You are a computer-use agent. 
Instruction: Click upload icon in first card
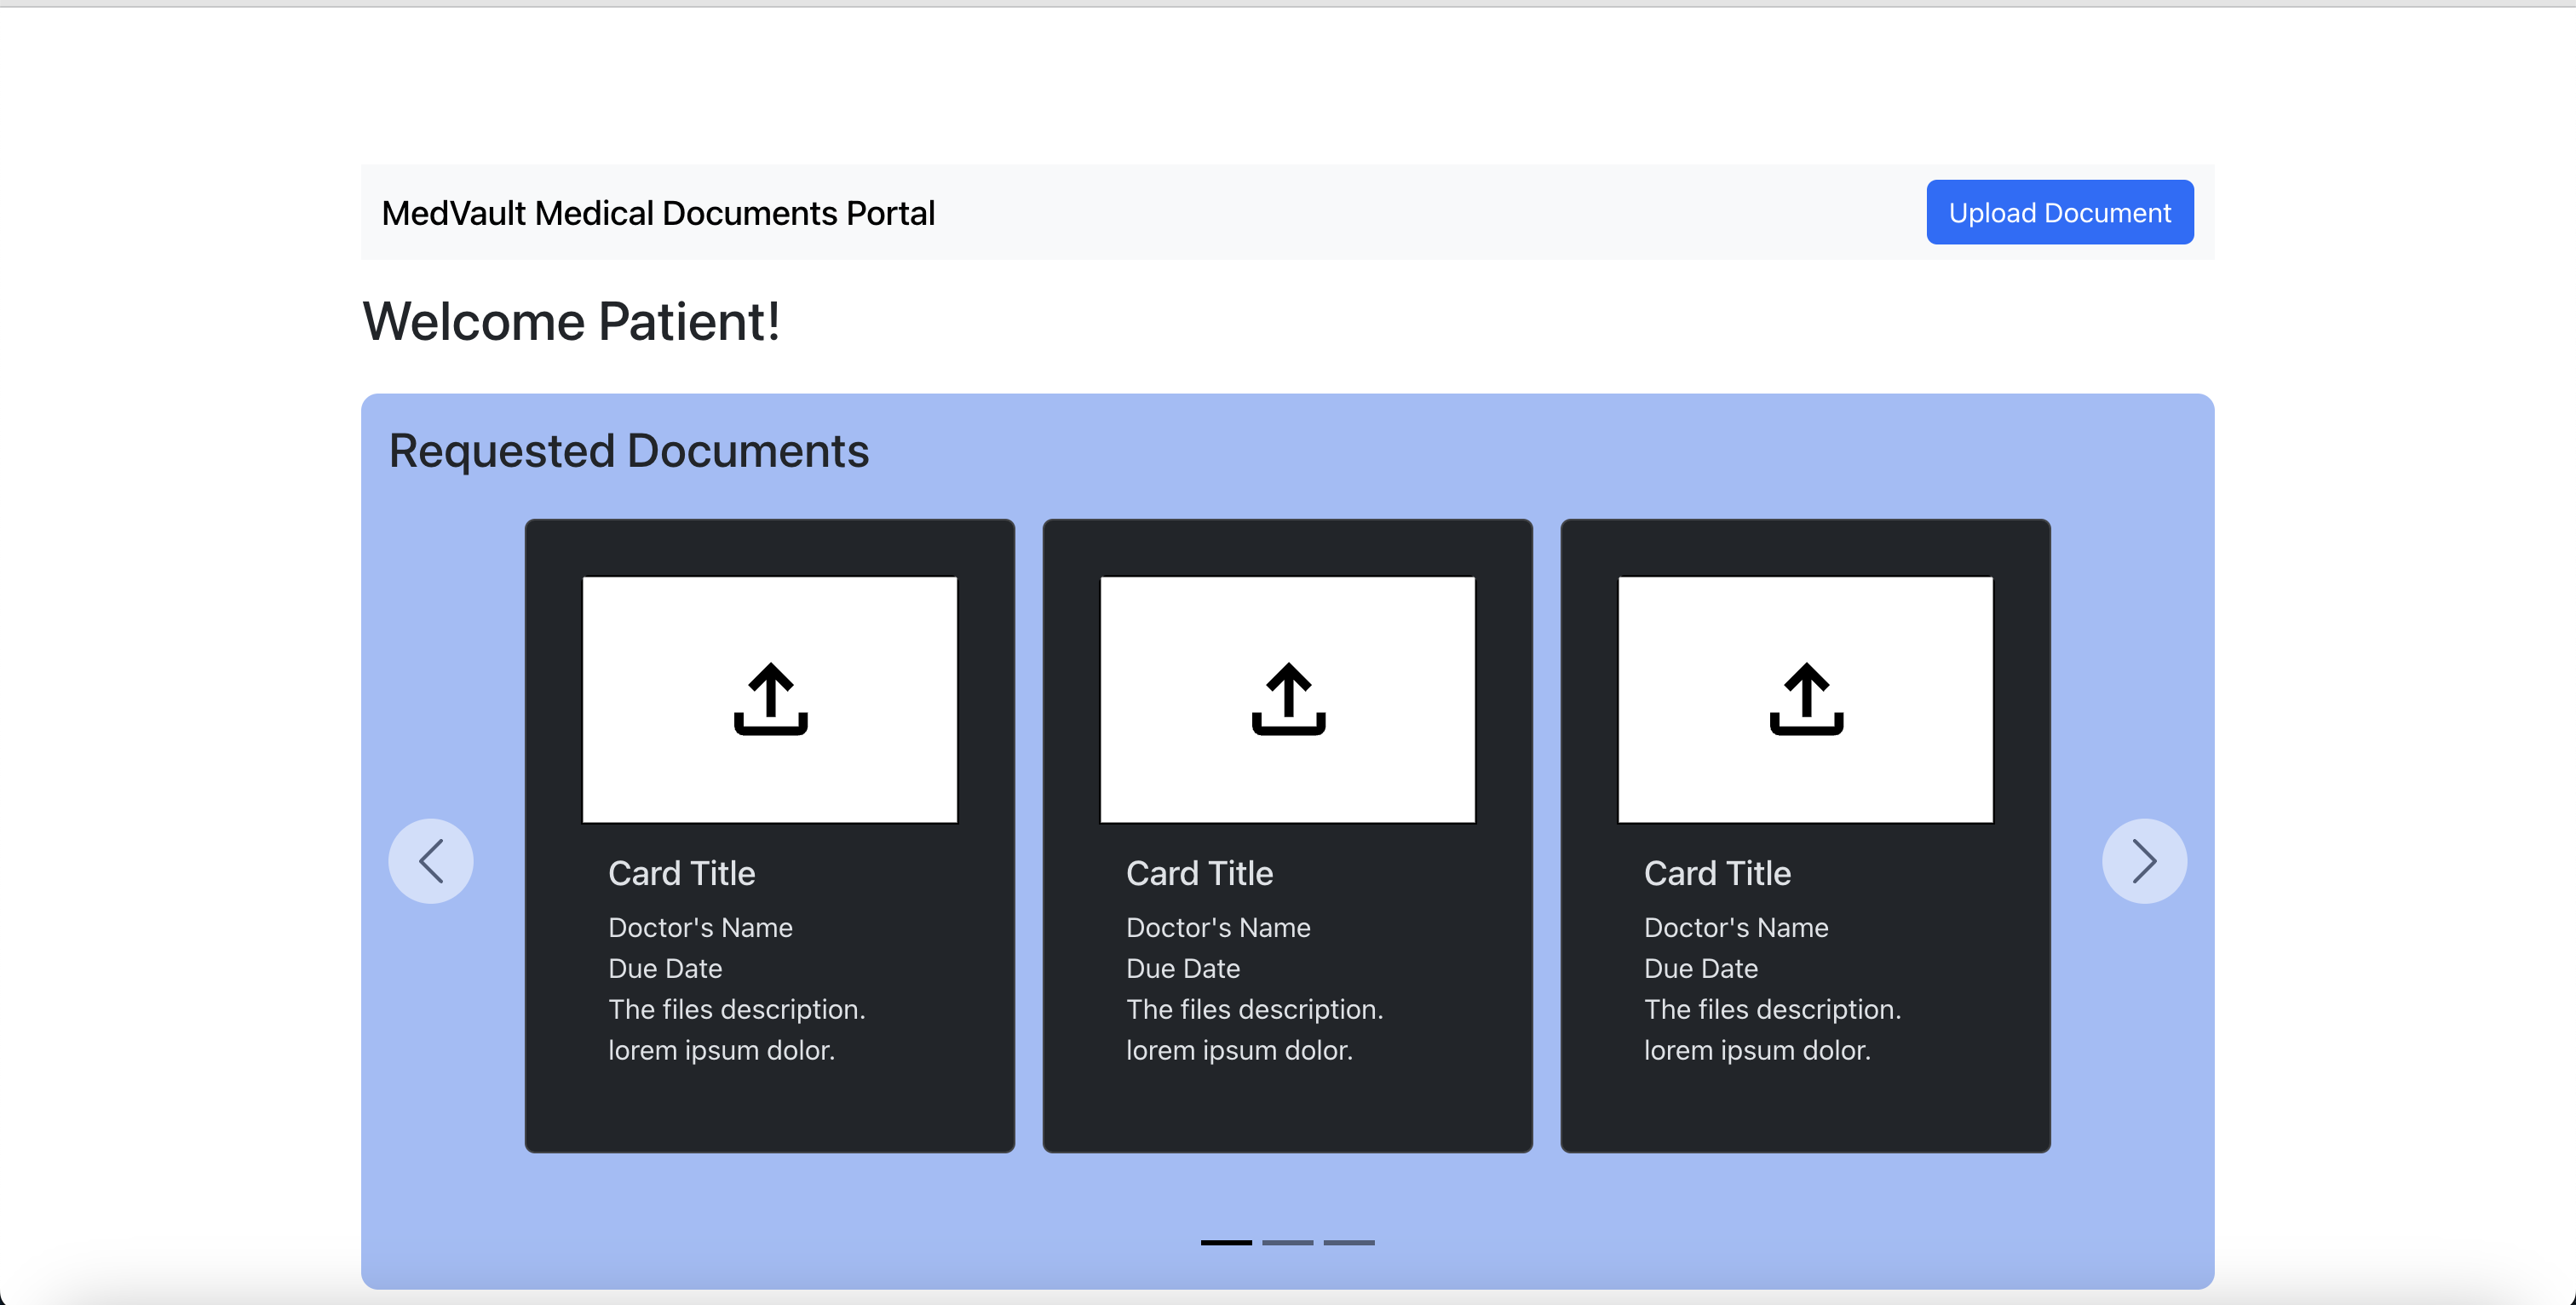pos(770,699)
